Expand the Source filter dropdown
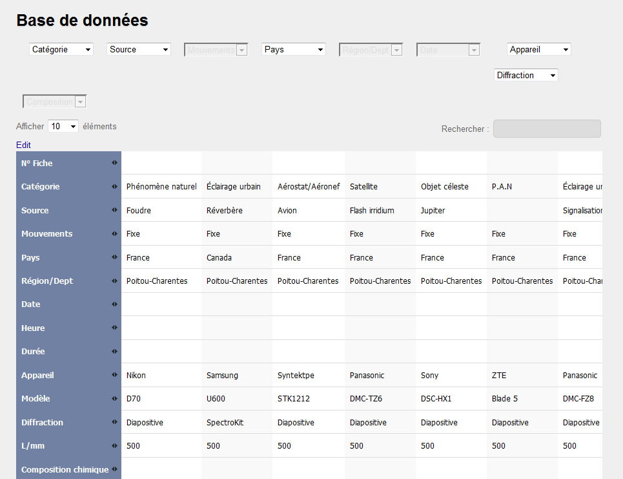 pyautogui.click(x=139, y=49)
